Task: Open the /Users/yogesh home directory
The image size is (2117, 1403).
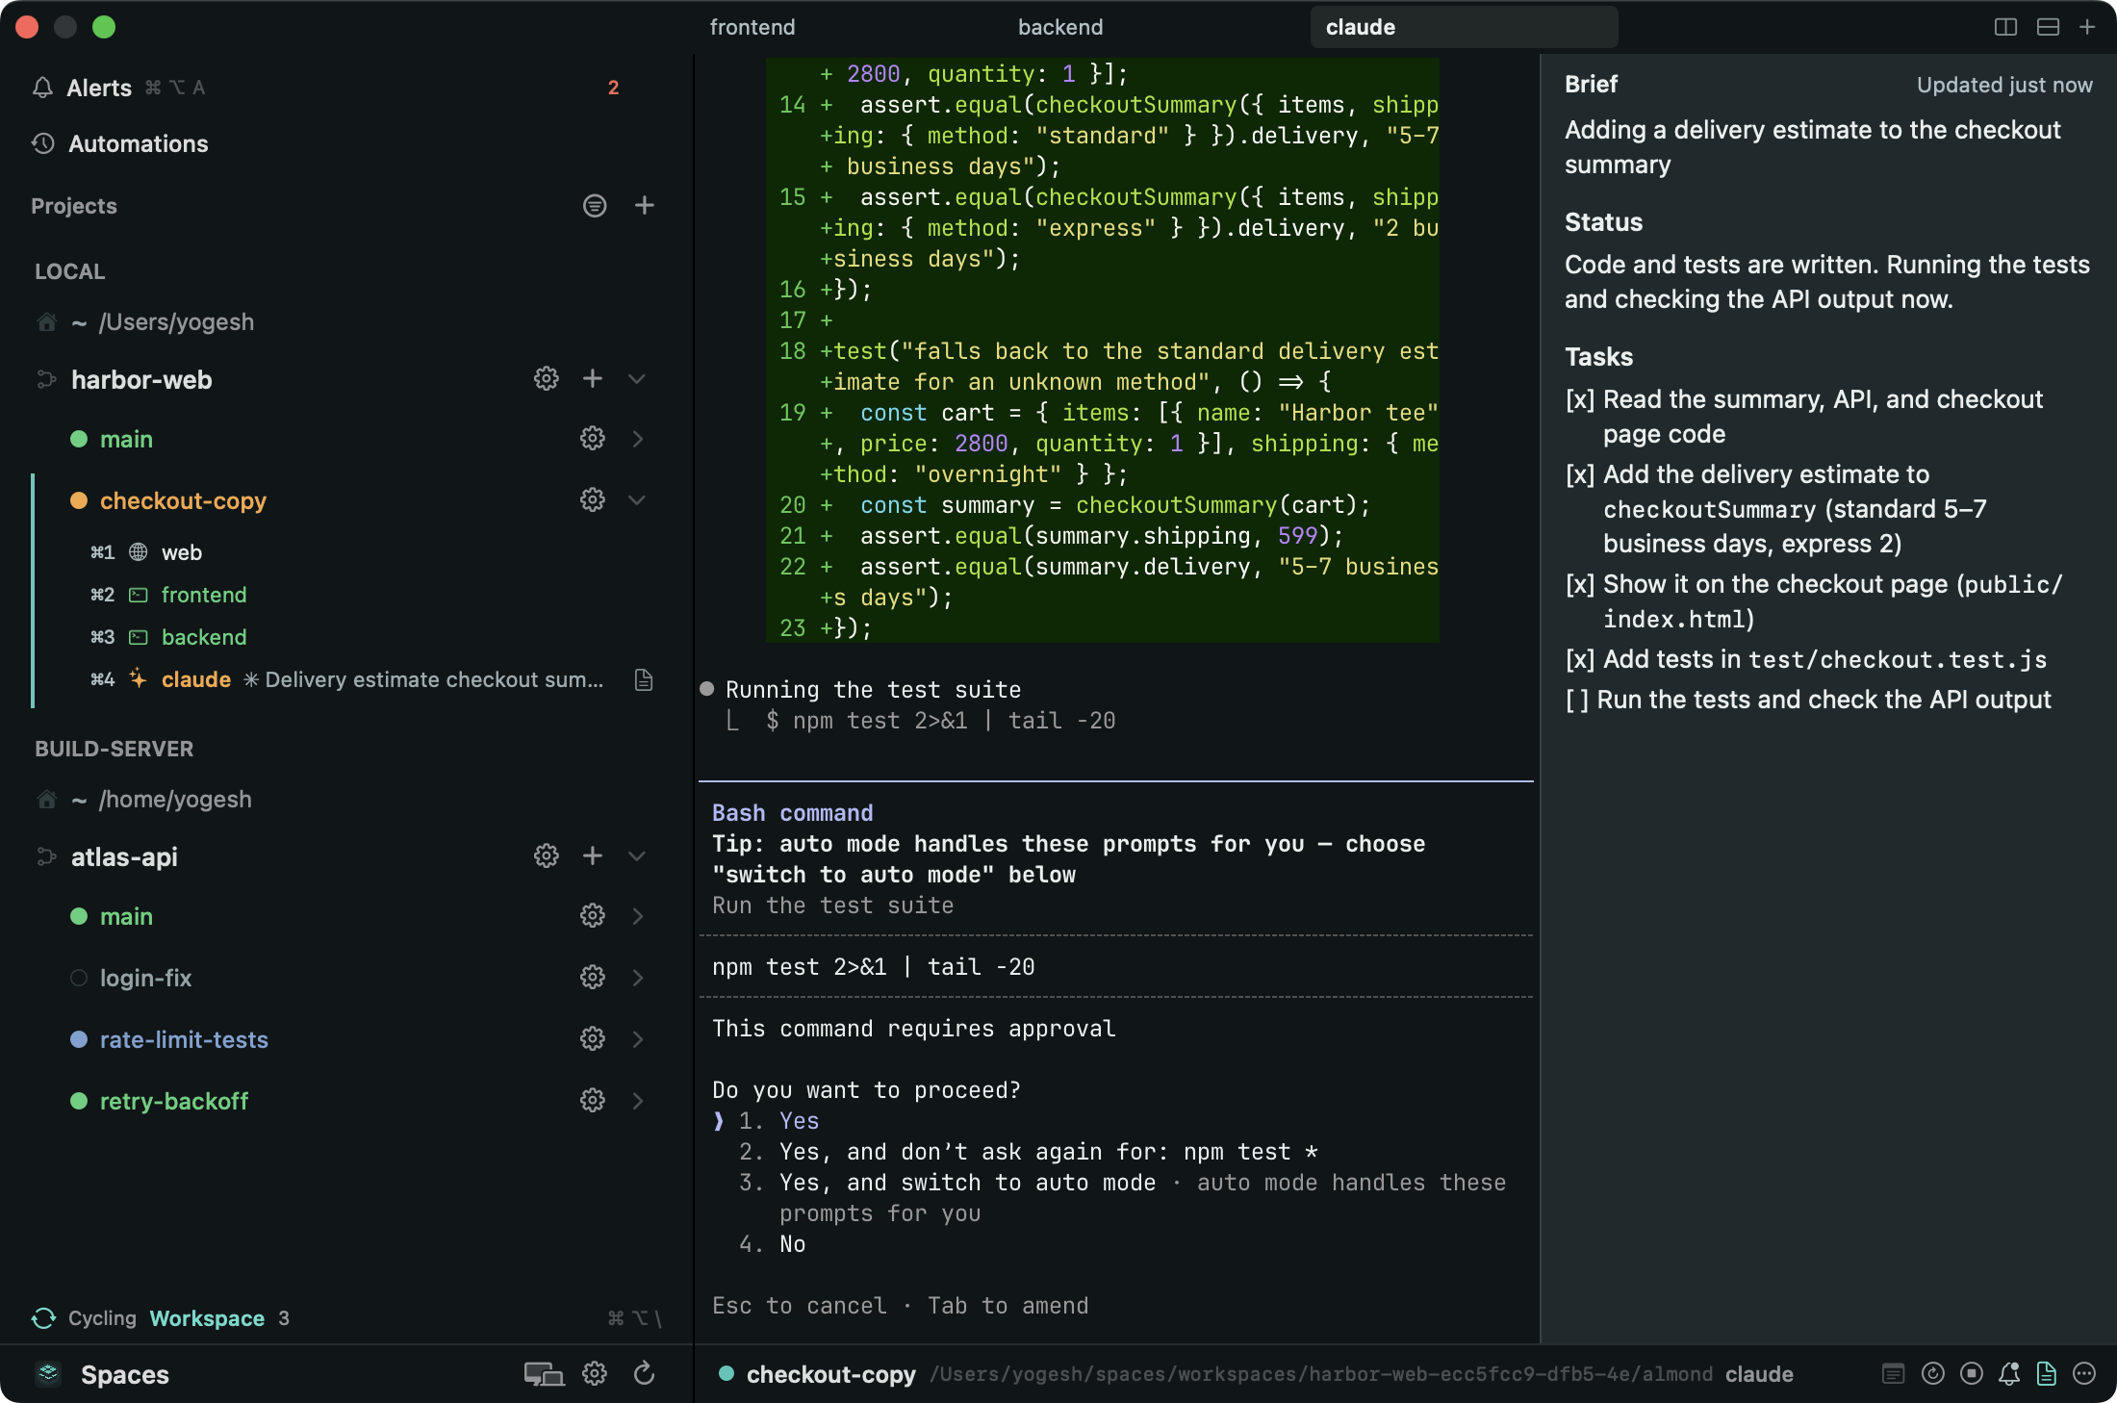Action: [176, 321]
